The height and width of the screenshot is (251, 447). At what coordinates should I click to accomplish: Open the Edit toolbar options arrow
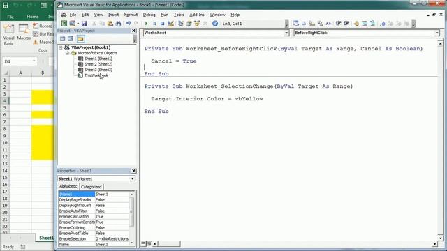click(413, 24)
